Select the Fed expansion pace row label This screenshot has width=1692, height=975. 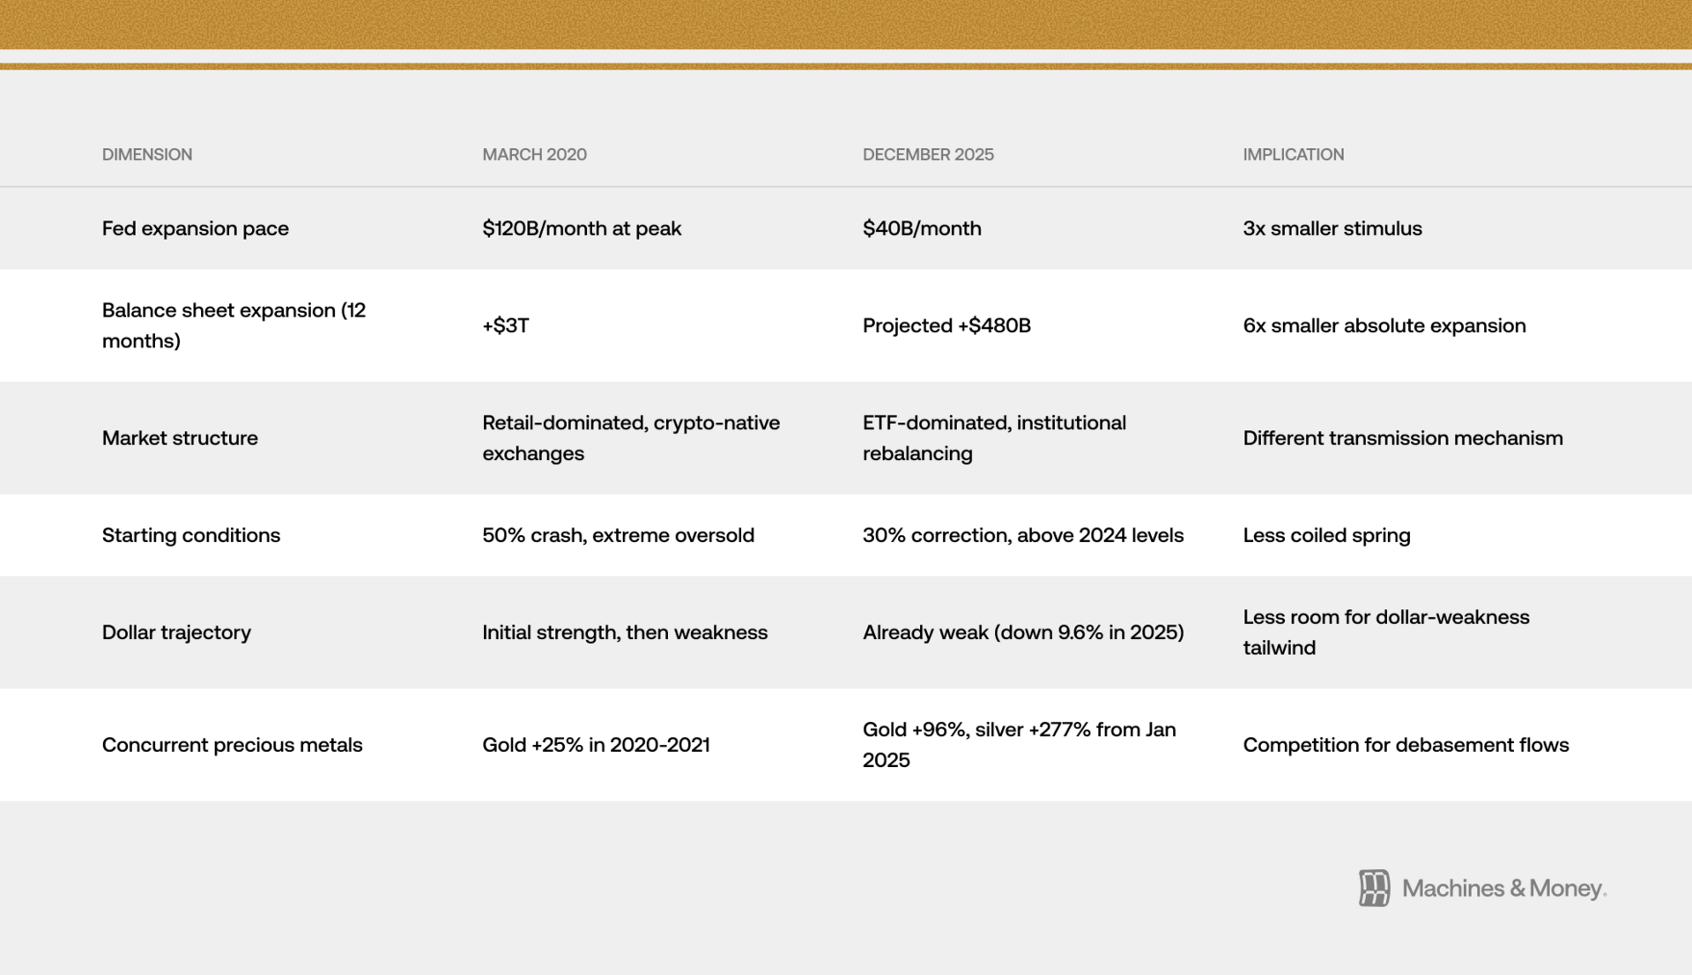coord(195,228)
